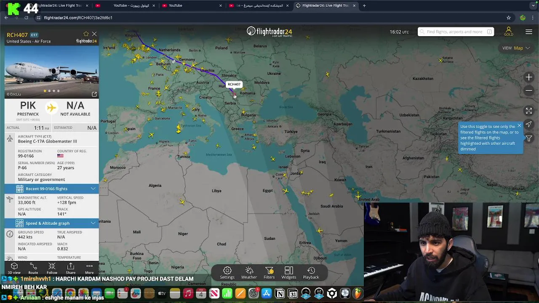The height and width of the screenshot is (303, 539).
Task: Open the Chrome profile avatar
Action: pyautogui.click(x=523, y=18)
